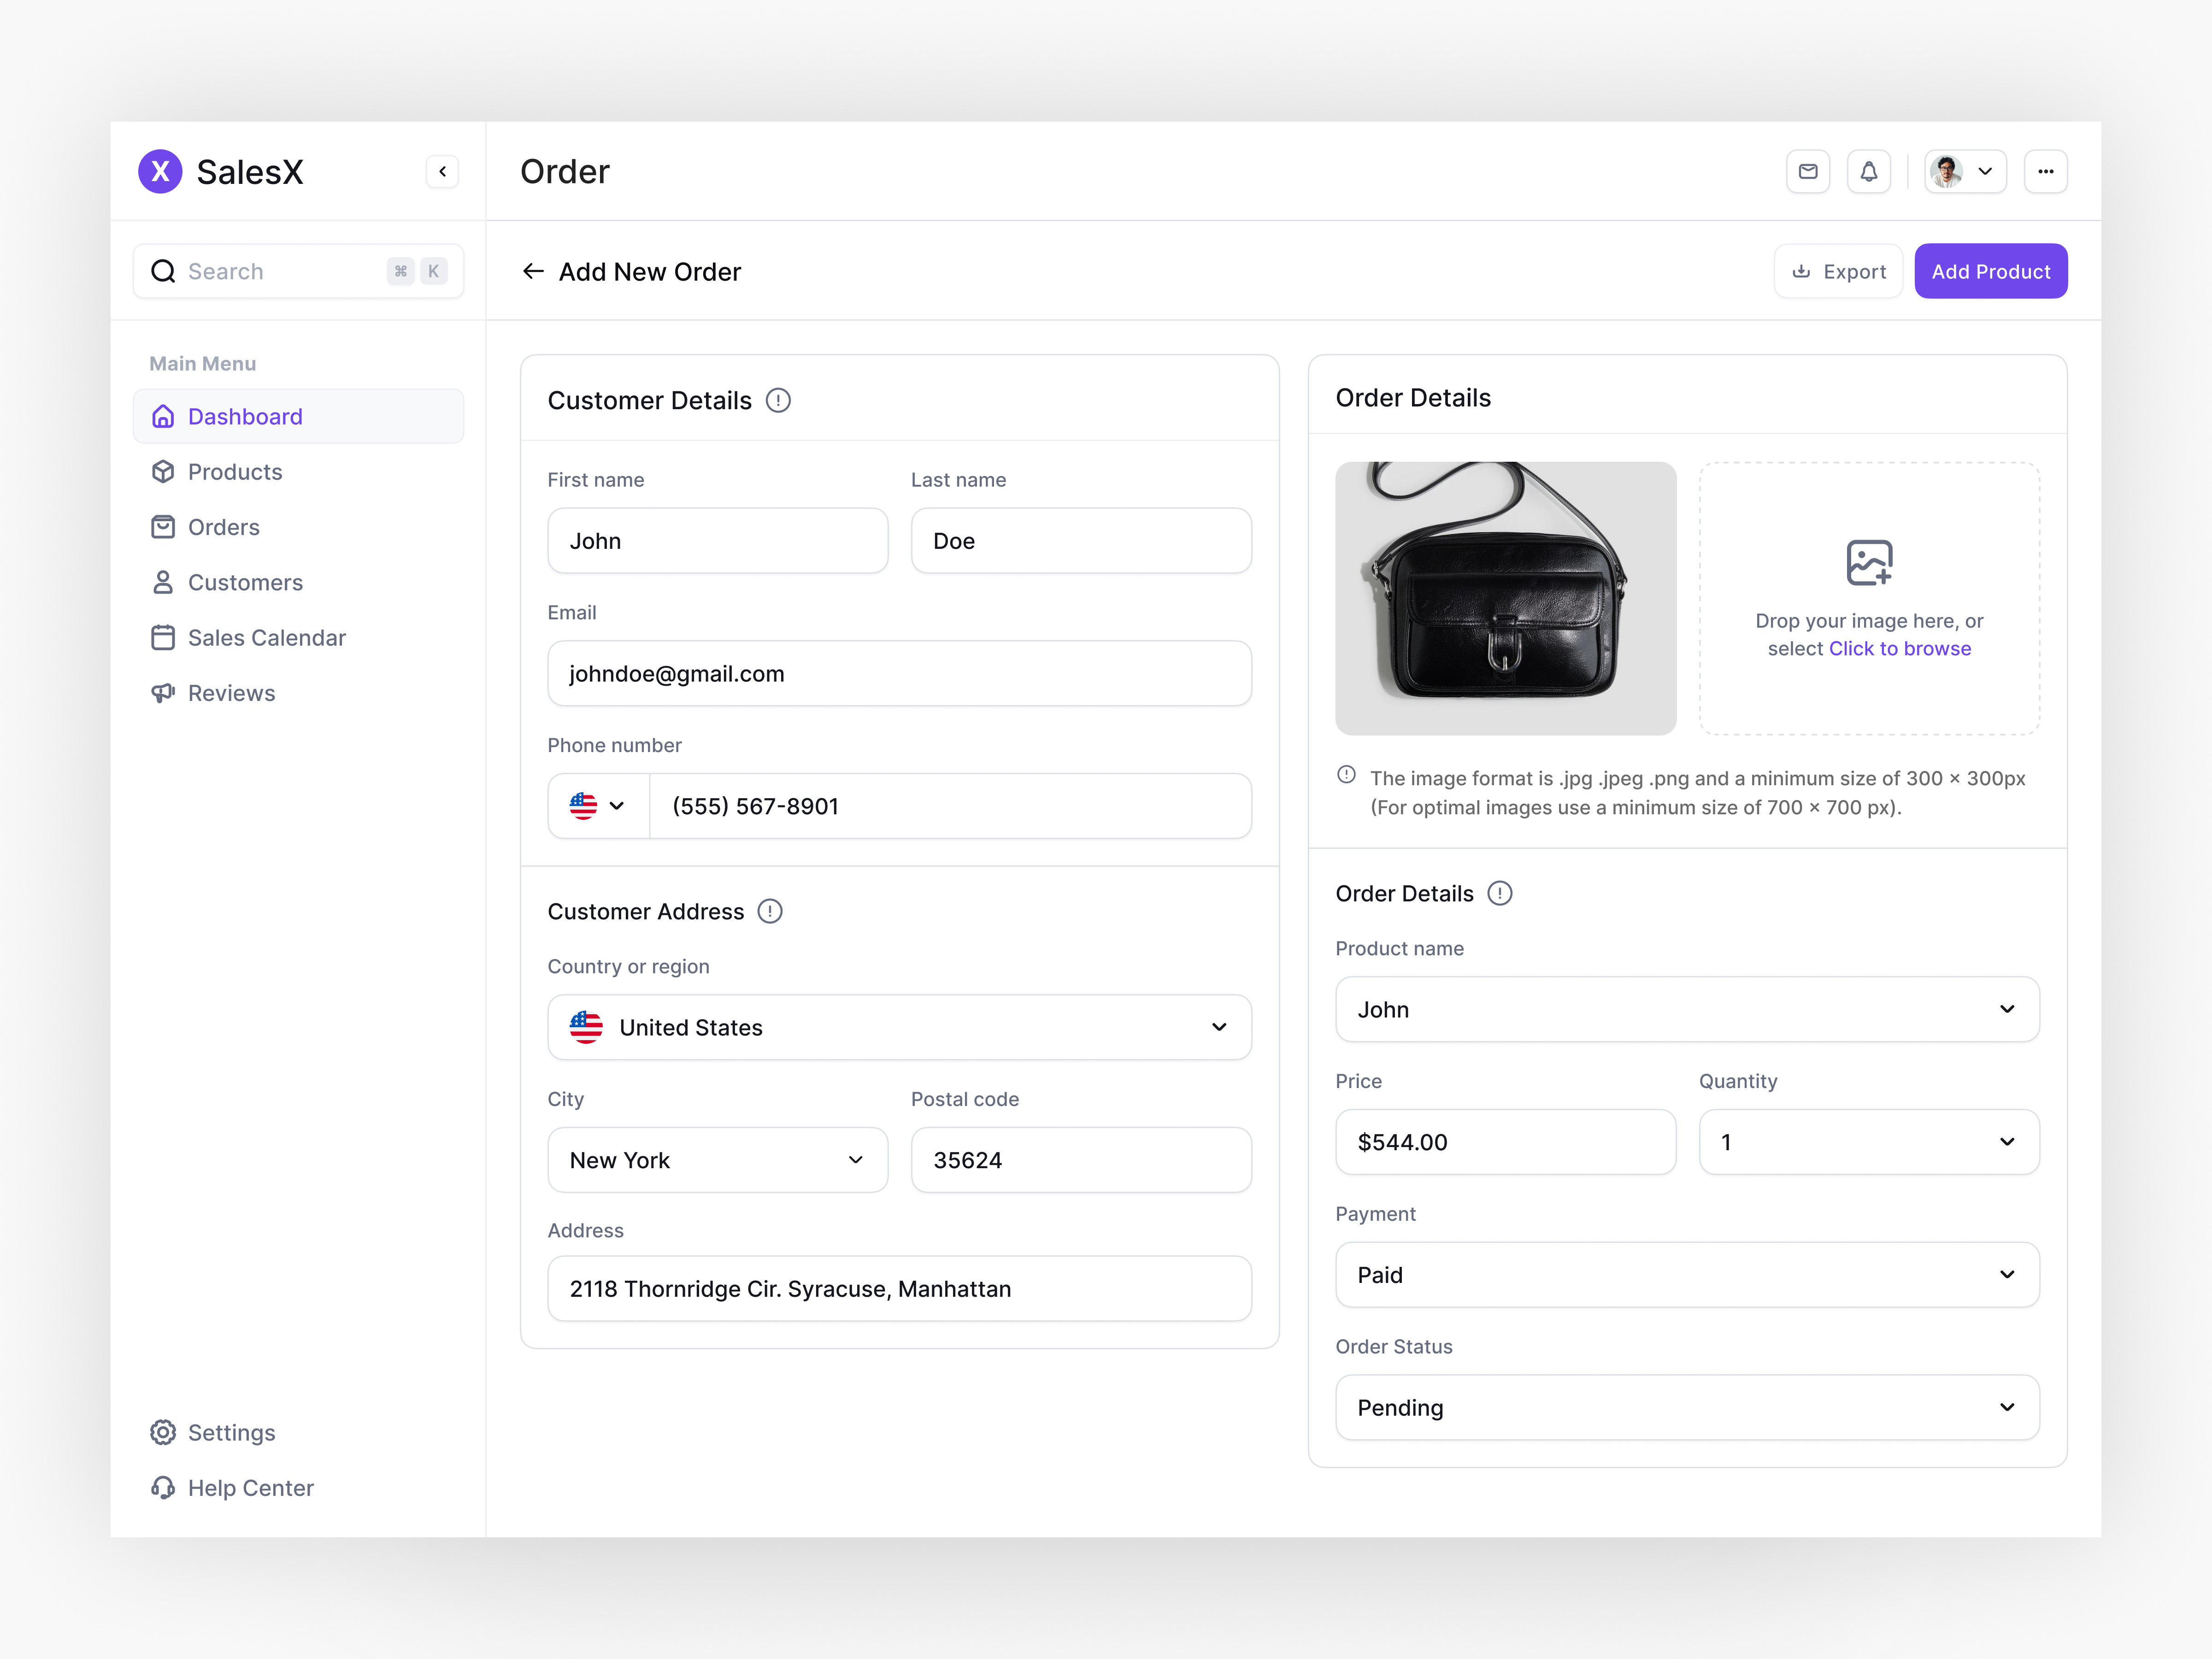Viewport: 2212px width, 1659px height.
Task: Click the Click to browse link
Action: (1900, 648)
